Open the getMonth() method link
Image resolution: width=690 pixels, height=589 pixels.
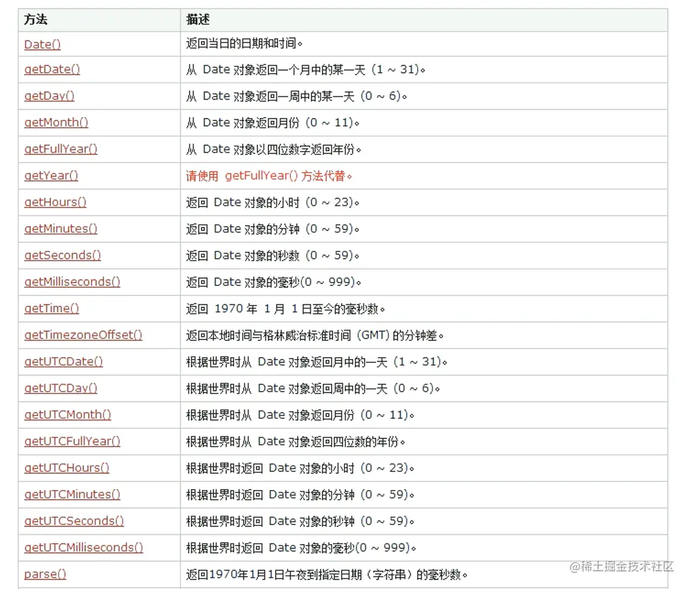[56, 122]
